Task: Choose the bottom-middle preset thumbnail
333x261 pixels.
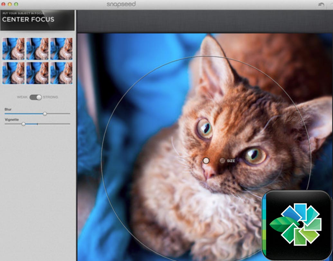Action: (37, 73)
